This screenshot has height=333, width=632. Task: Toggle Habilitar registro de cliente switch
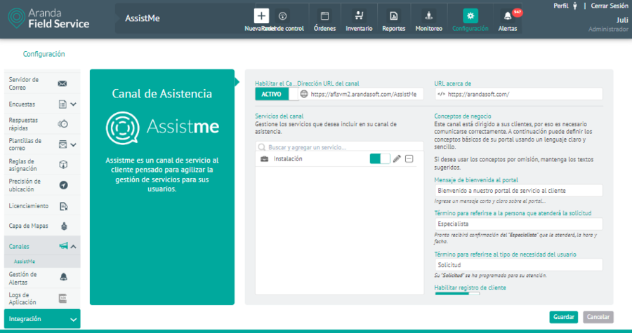coord(457,294)
